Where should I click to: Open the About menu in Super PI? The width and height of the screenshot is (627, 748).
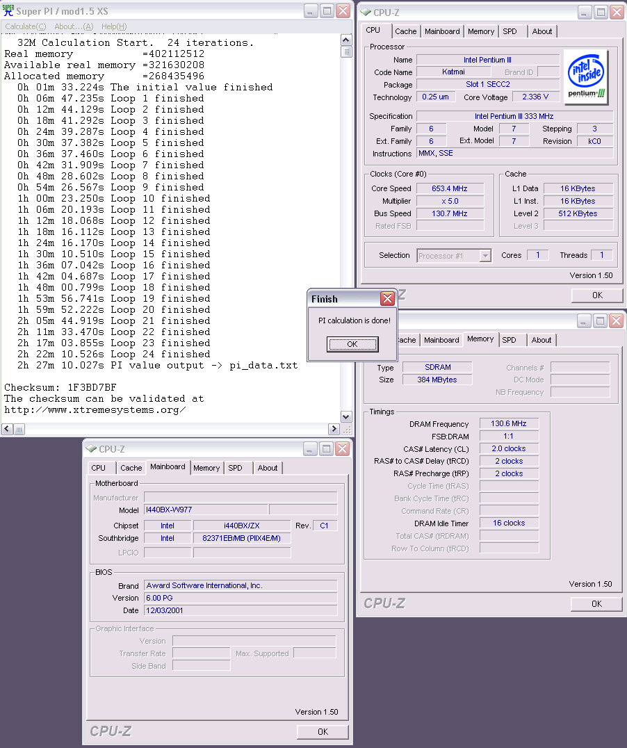pos(74,26)
